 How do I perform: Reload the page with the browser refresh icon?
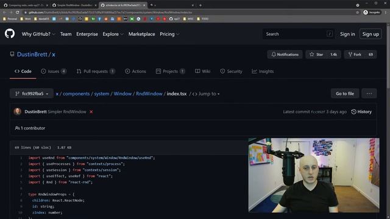(x=18, y=12)
